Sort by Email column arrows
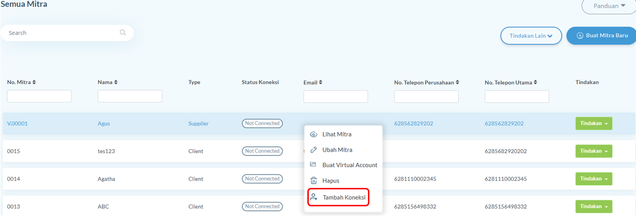Screen dimensions: 636x216 pos(320,82)
